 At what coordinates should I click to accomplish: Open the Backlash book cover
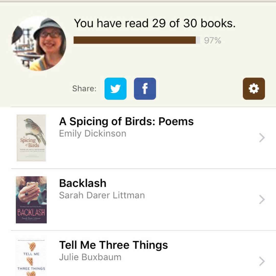point(31,200)
